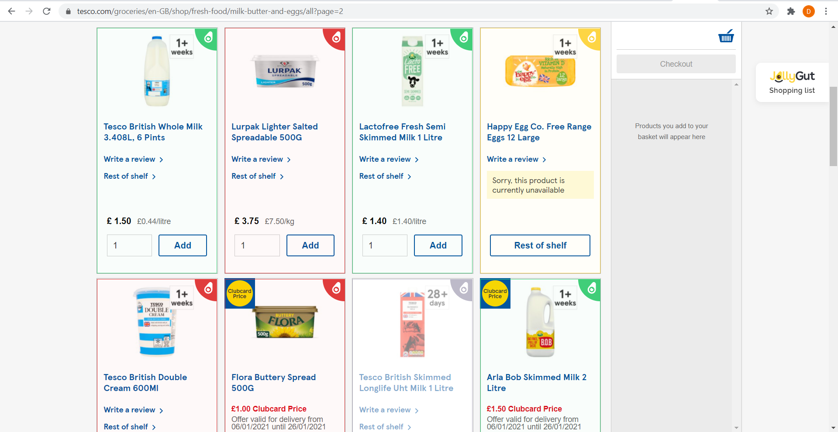Click the yellow JollyGut badge on Happy Egg
The width and height of the screenshot is (838, 432).
coord(591,37)
